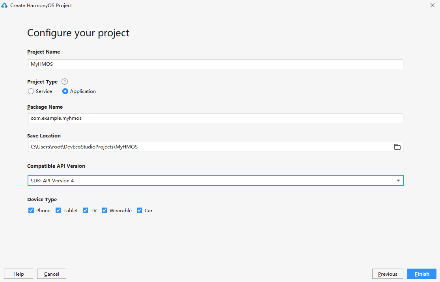Click the Save Location path field

[209, 147]
